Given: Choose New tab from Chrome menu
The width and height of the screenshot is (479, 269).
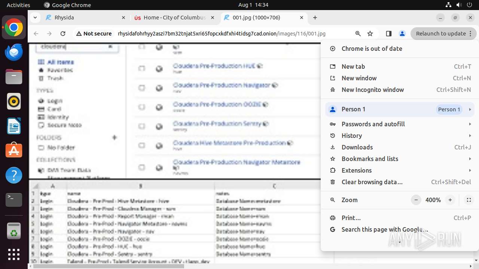Looking at the screenshot, I should click(x=400, y=67).
